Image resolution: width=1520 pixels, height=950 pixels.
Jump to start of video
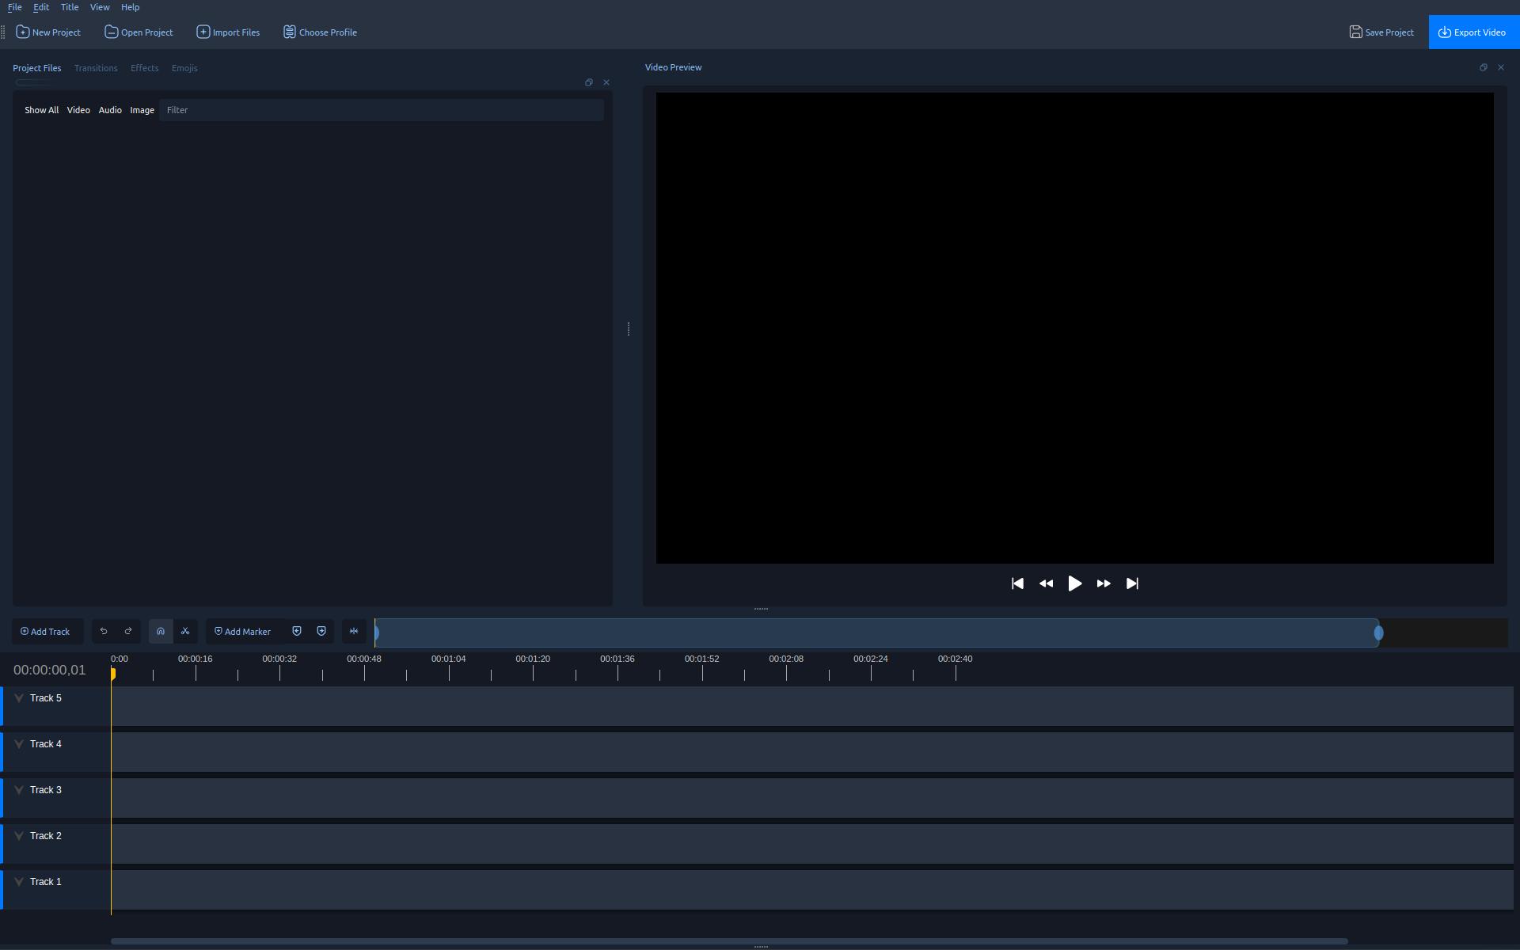tap(1017, 583)
